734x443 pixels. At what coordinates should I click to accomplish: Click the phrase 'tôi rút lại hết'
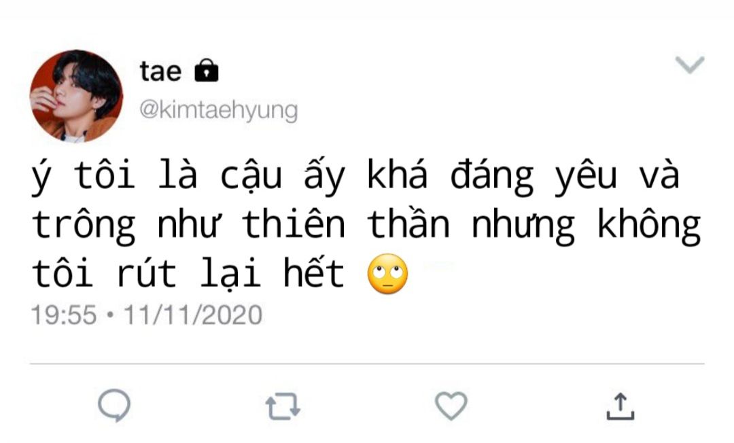(x=188, y=274)
